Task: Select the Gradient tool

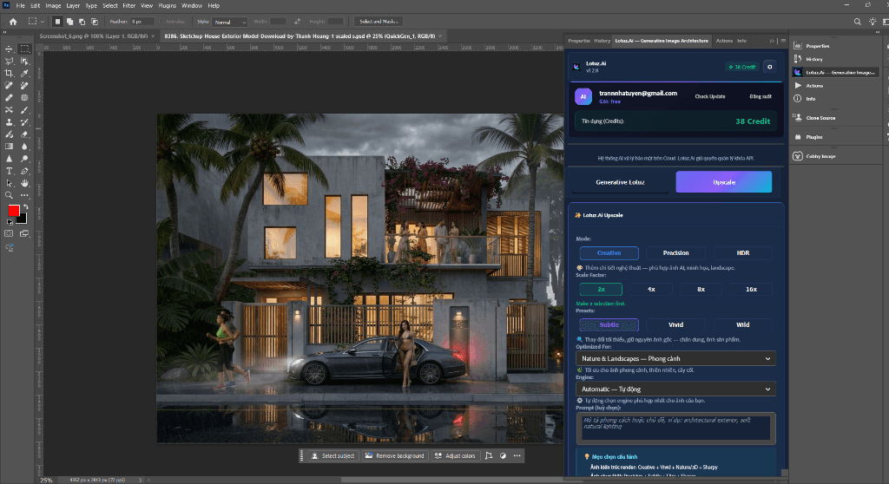Action: coord(9,147)
